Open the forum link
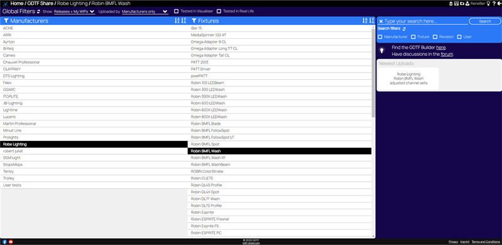The height and width of the screenshot is (245, 502). point(447,54)
